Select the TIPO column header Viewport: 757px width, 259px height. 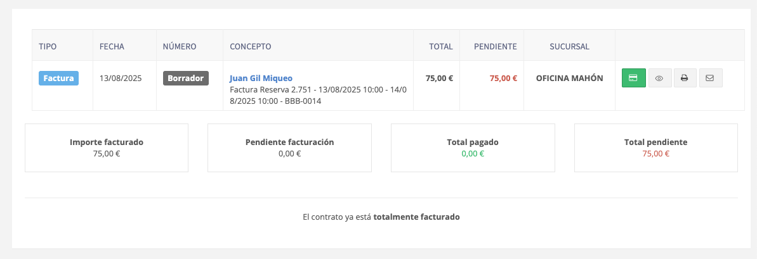48,47
